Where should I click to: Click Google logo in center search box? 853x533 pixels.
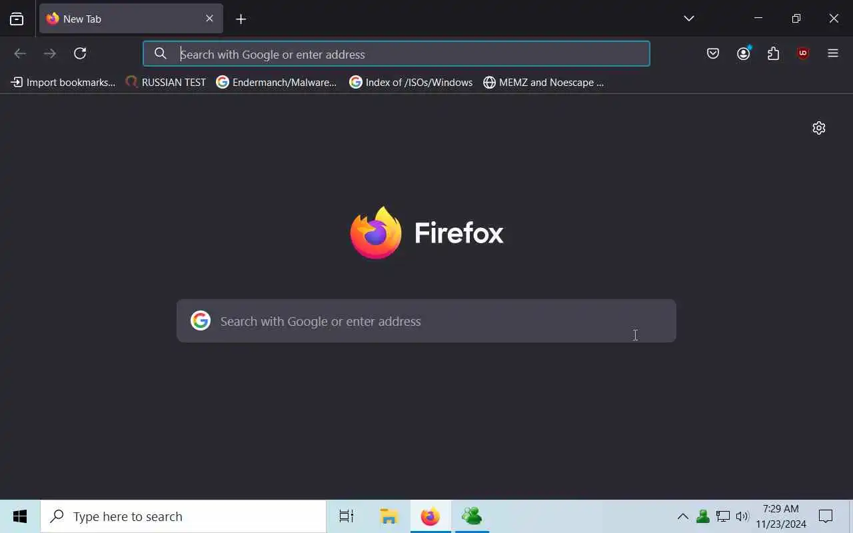(x=201, y=320)
